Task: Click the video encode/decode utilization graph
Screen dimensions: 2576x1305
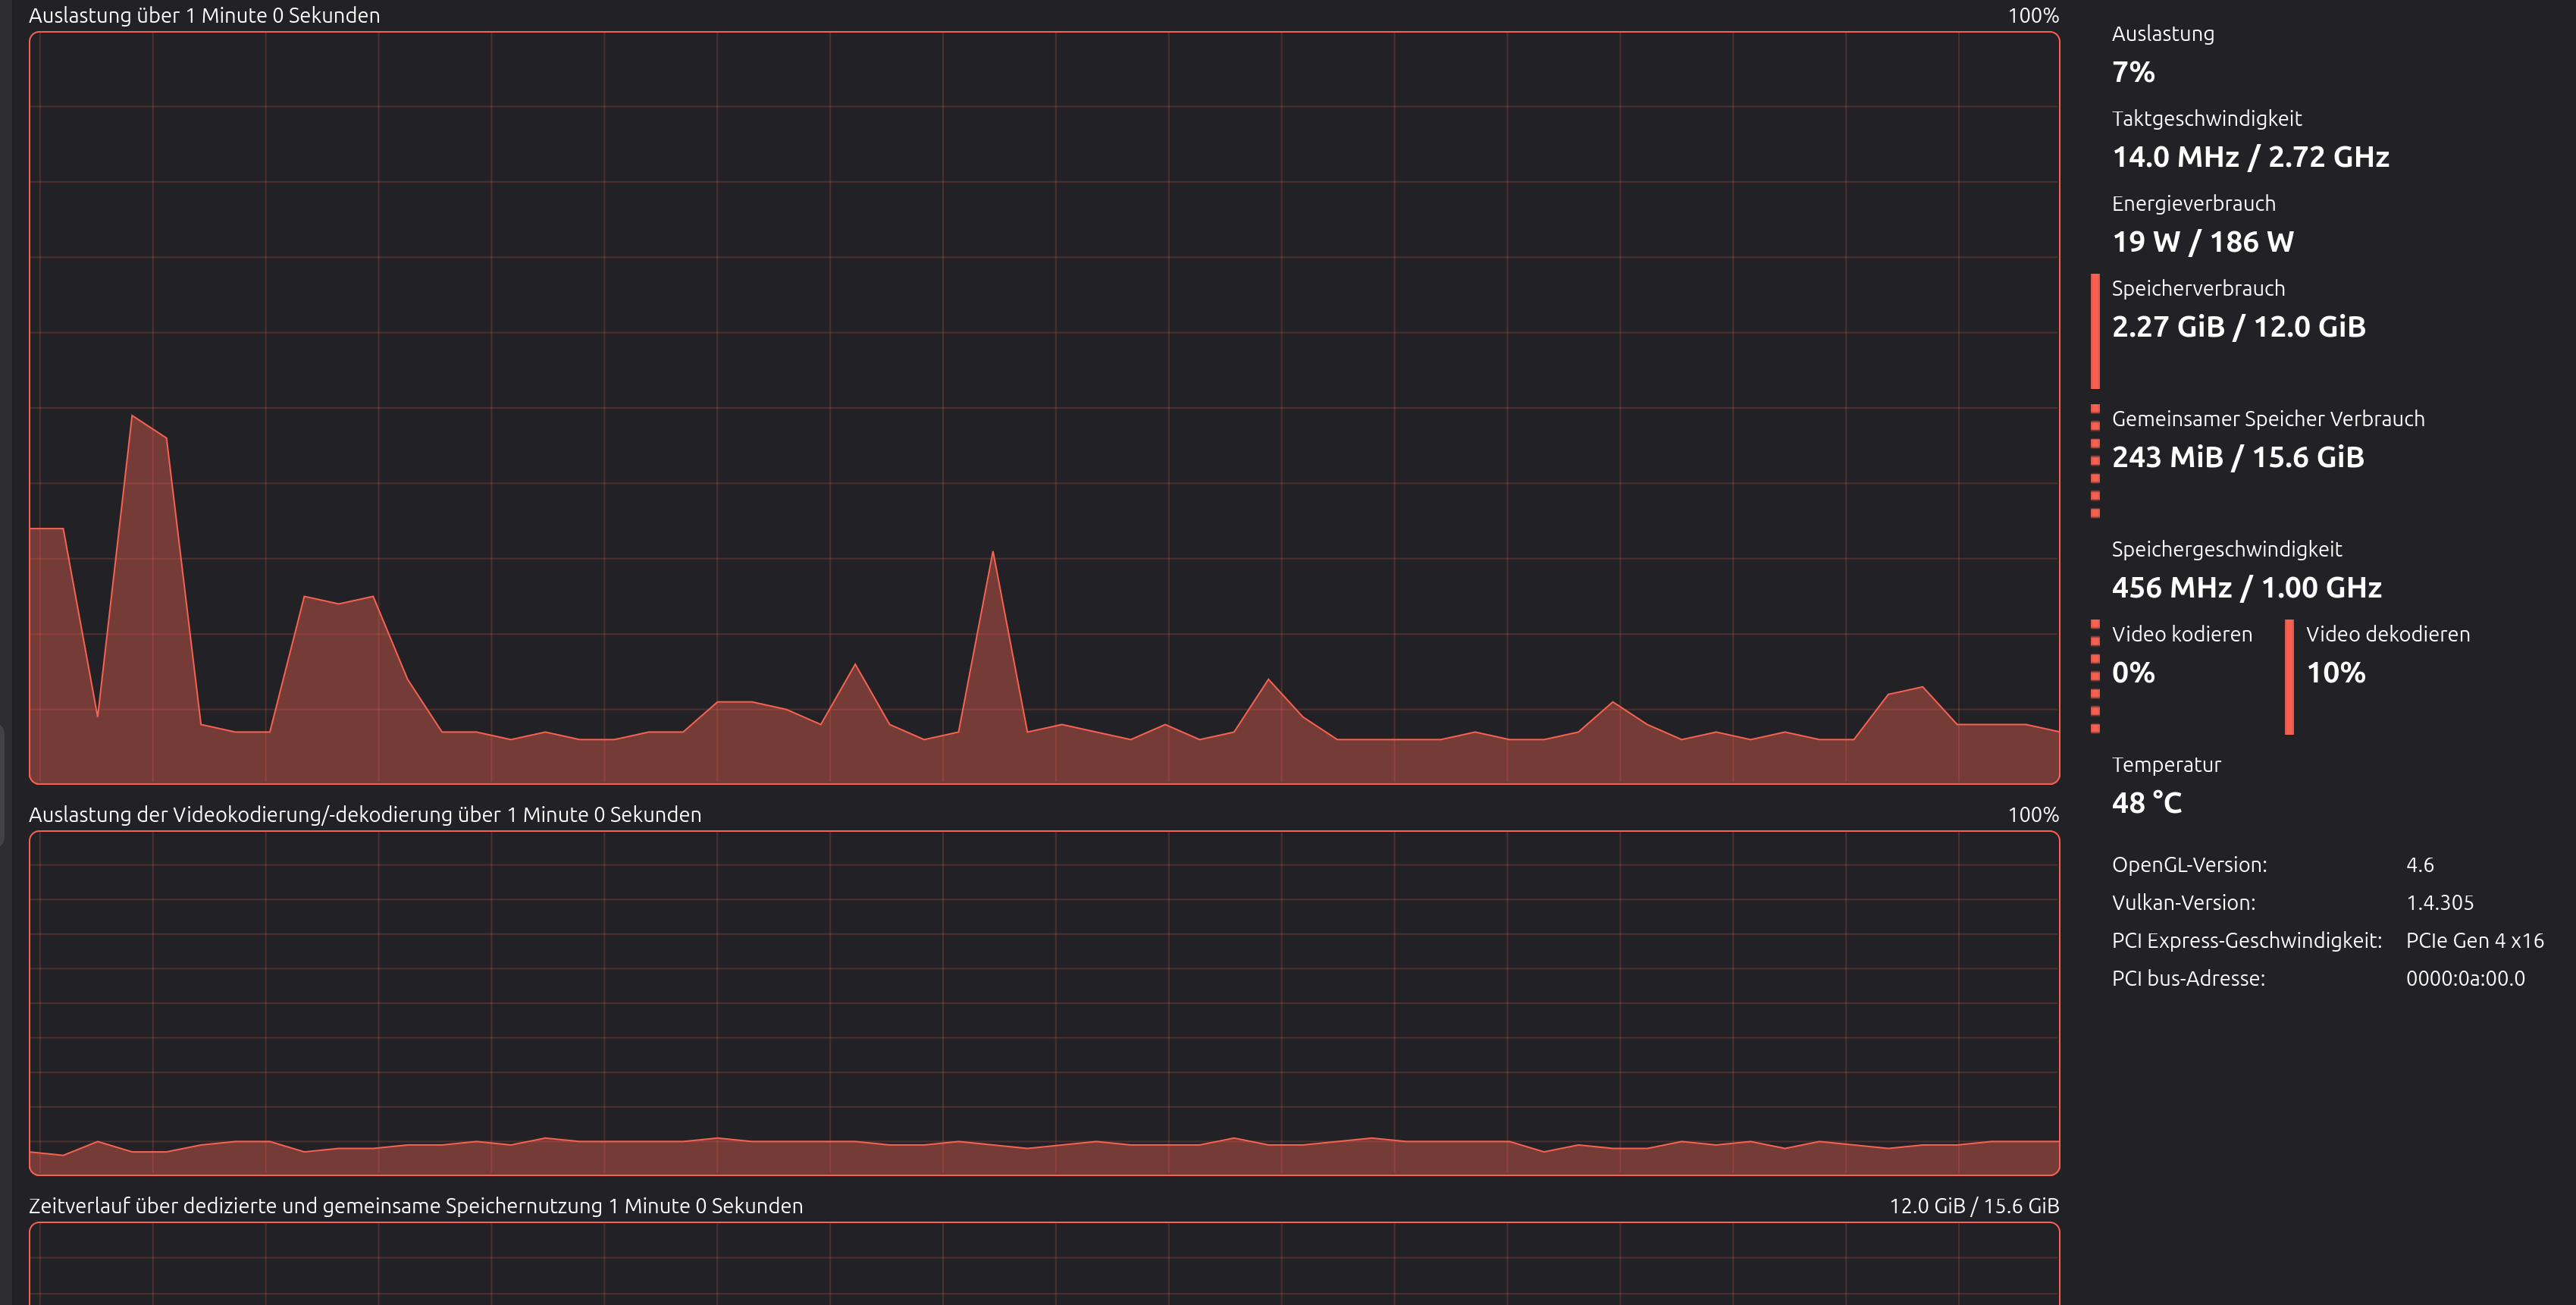Action: pos(1044,1002)
